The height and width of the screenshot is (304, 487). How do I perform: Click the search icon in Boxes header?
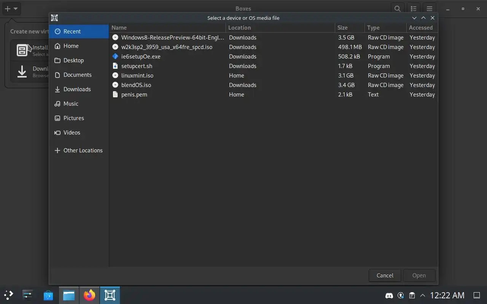(397, 9)
